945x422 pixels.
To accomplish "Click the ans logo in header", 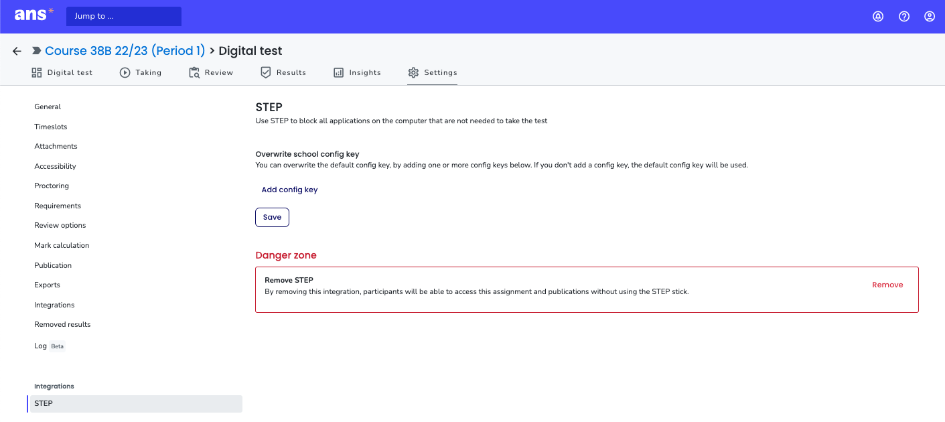I will pos(34,15).
